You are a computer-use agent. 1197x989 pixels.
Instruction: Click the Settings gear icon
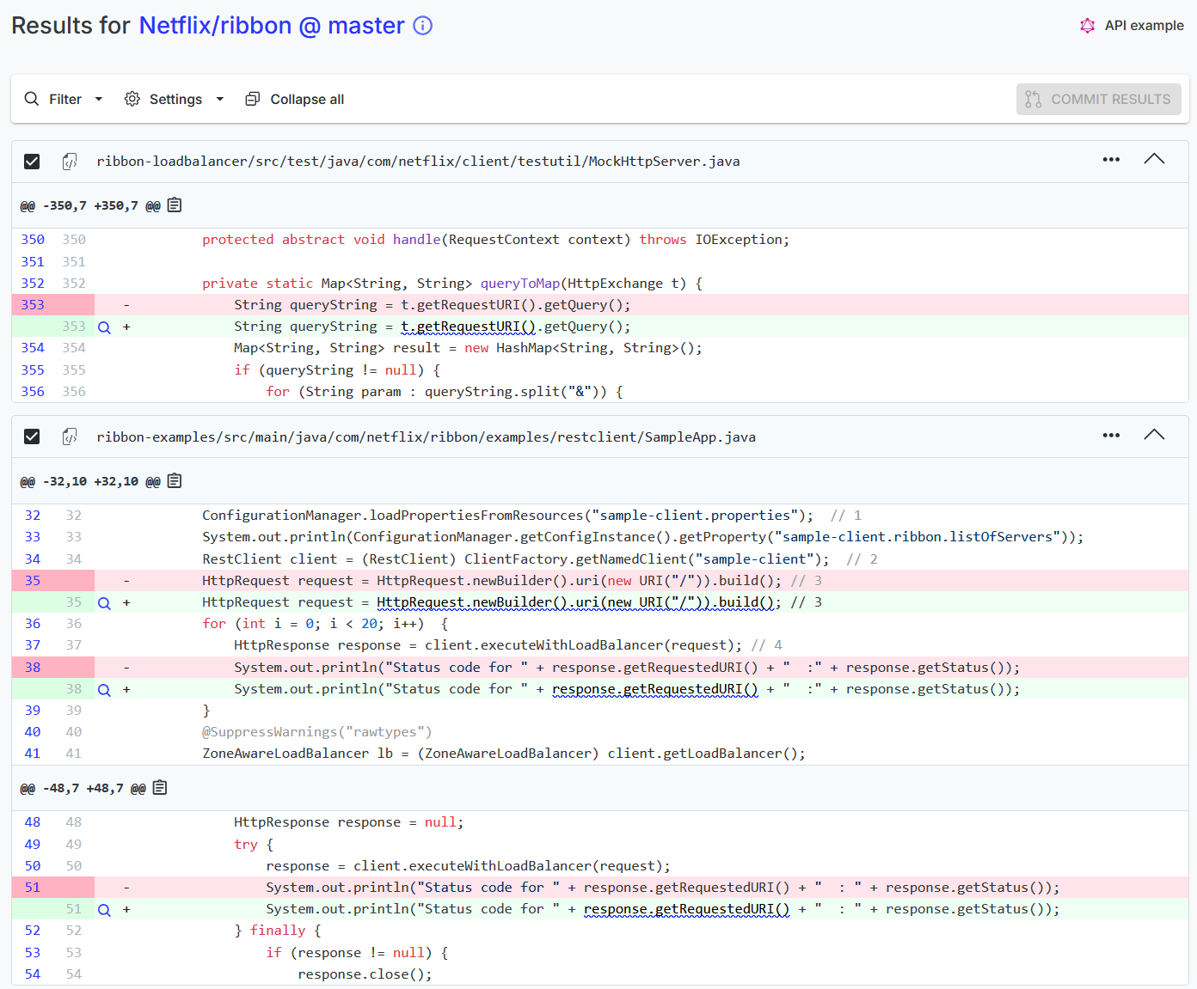(132, 99)
